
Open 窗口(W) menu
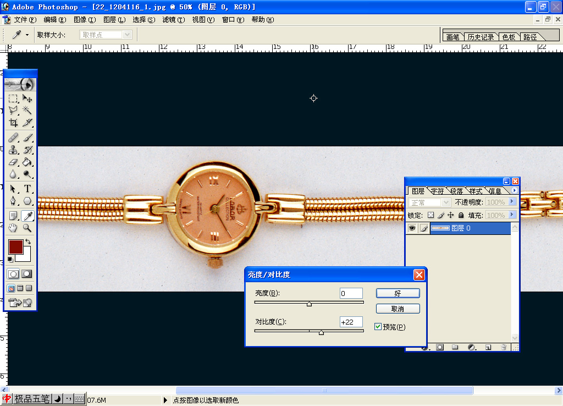point(233,20)
